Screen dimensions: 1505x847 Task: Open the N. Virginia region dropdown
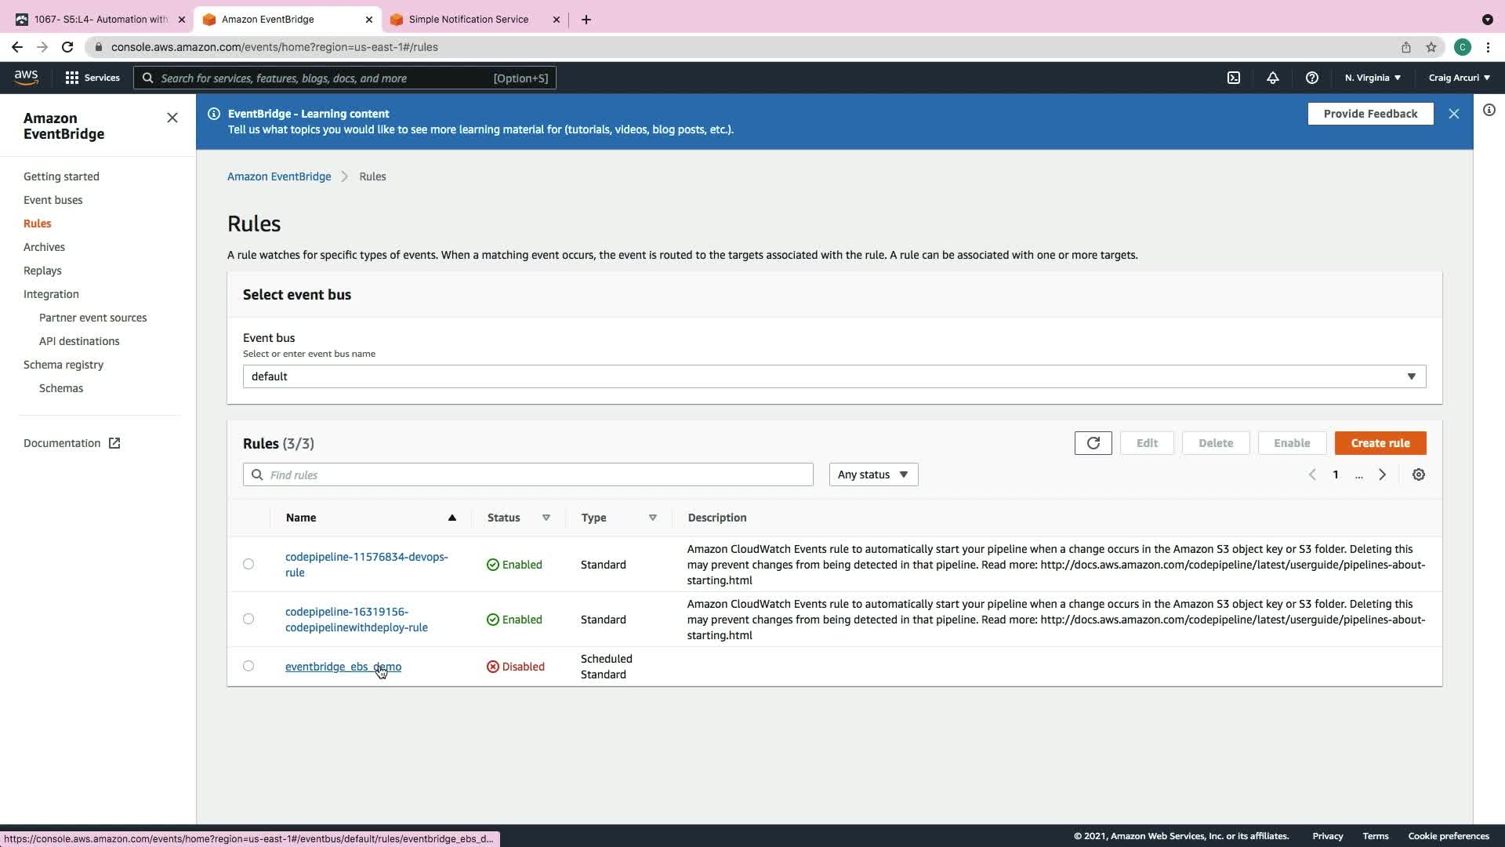(1372, 78)
